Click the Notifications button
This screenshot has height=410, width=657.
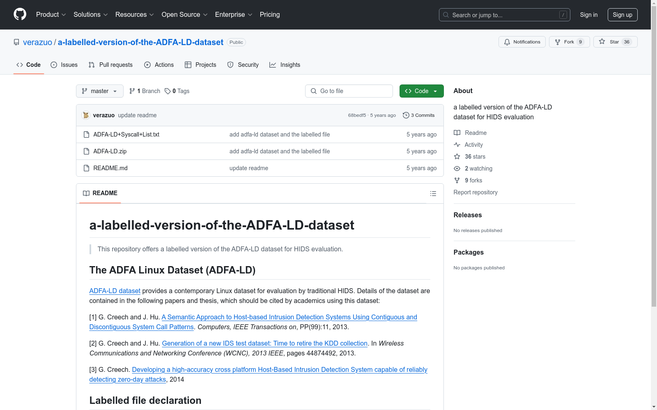tap(522, 42)
